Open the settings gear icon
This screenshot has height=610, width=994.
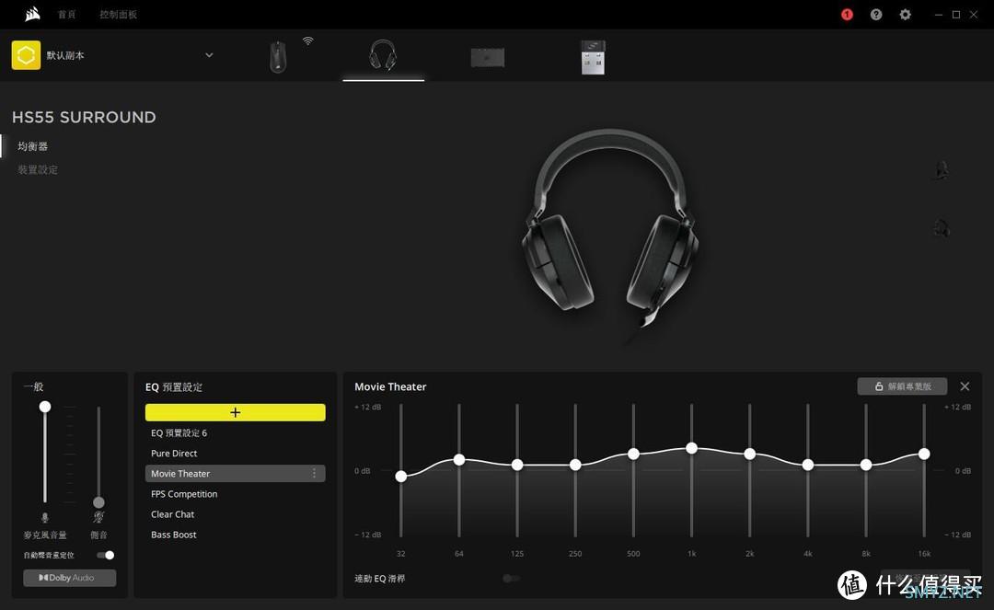pos(906,15)
